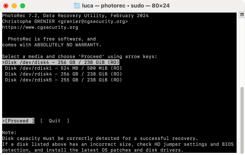Zoom the window with green button
The image size is (245, 155).
tap(22, 6)
